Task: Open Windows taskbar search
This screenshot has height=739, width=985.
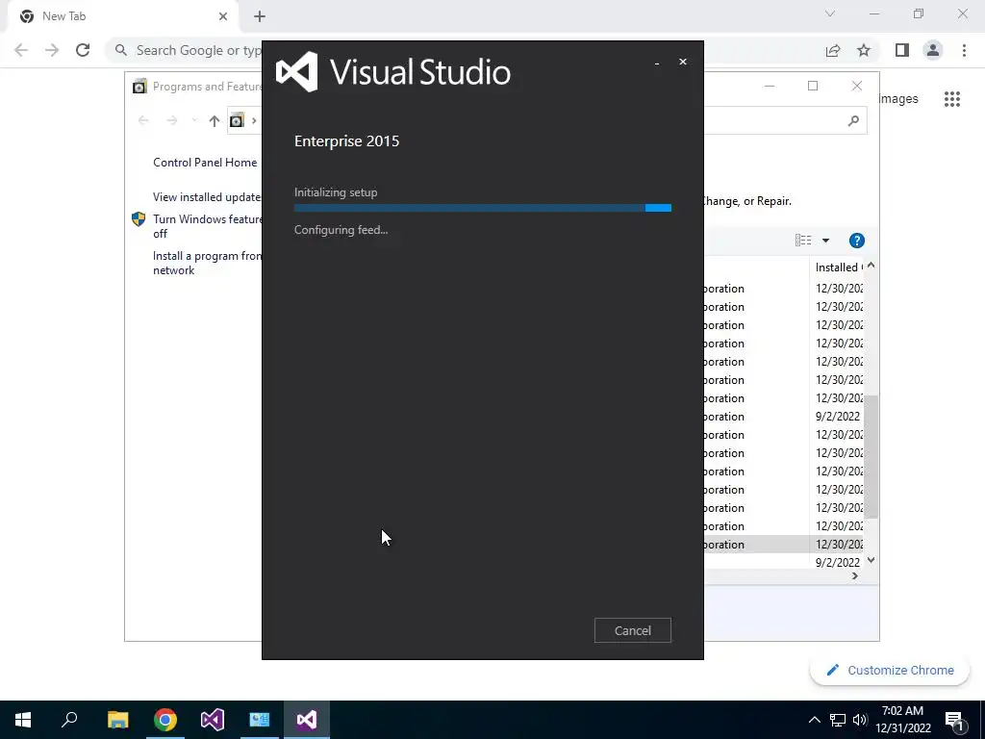Action: click(x=69, y=720)
